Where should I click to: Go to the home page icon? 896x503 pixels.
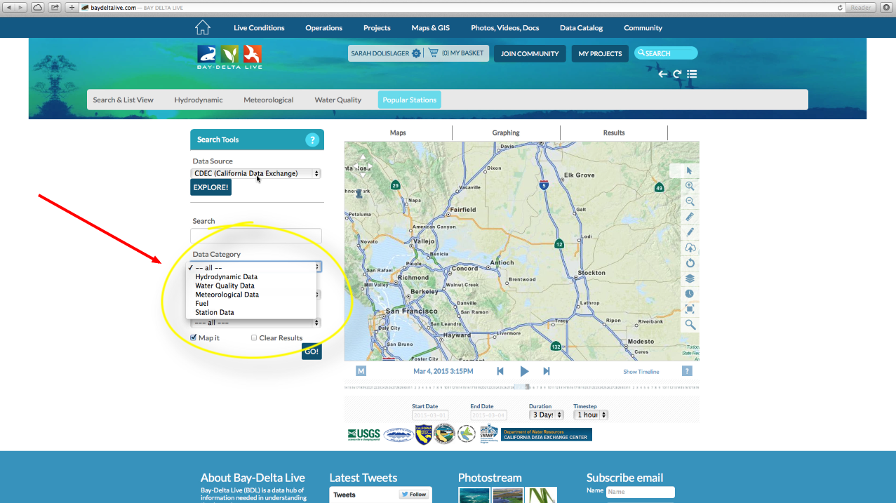click(203, 27)
